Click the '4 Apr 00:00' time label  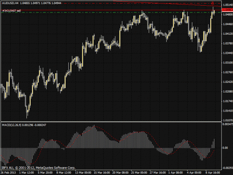(x=194, y=173)
